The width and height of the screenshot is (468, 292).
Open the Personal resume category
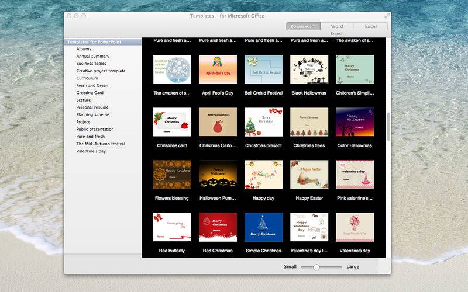point(92,107)
